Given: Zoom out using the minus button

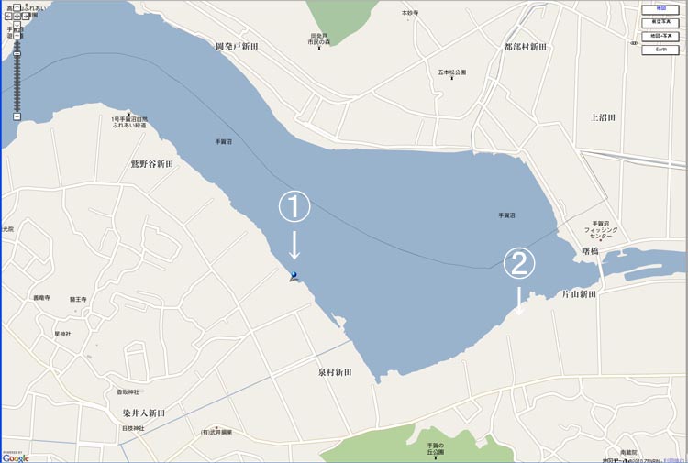Looking at the screenshot, I should (17, 116).
